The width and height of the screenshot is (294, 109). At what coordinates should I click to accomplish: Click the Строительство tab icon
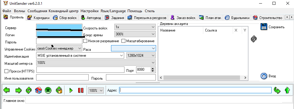point(255,18)
